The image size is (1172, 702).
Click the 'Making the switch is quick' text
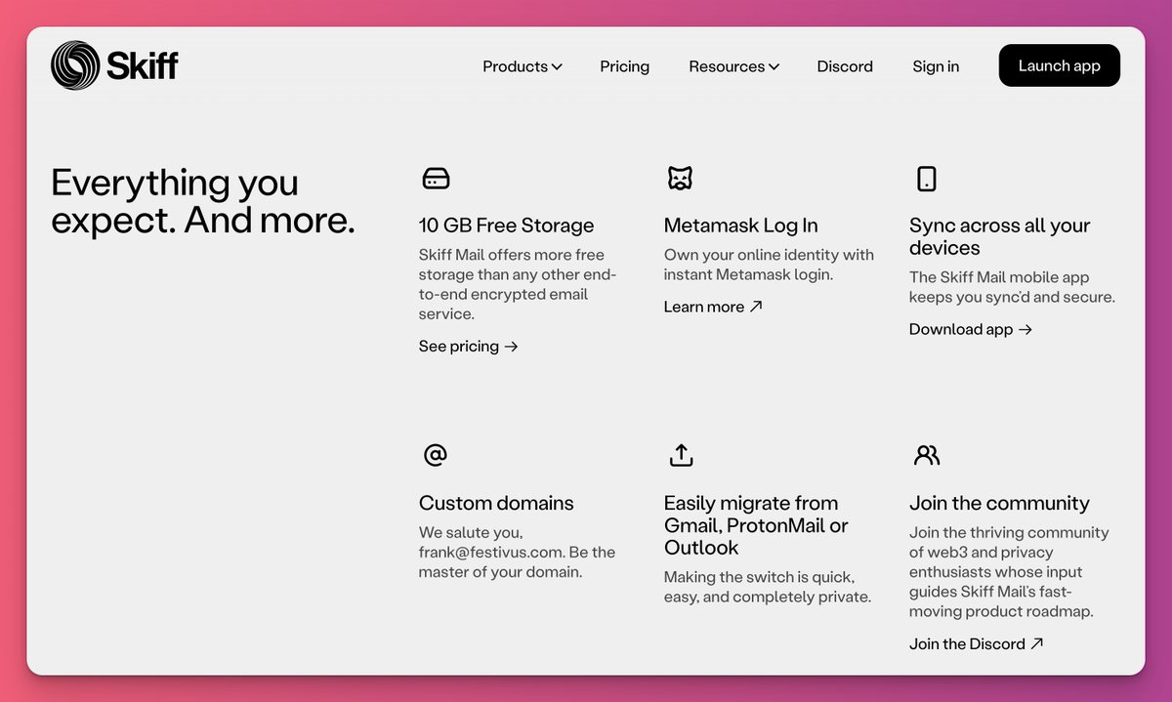pos(768,587)
